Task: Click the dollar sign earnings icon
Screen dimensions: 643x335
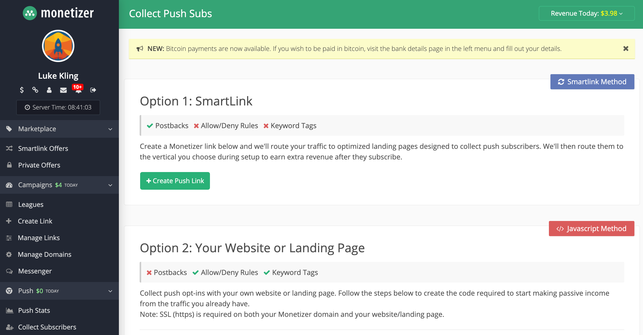Action: click(22, 90)
